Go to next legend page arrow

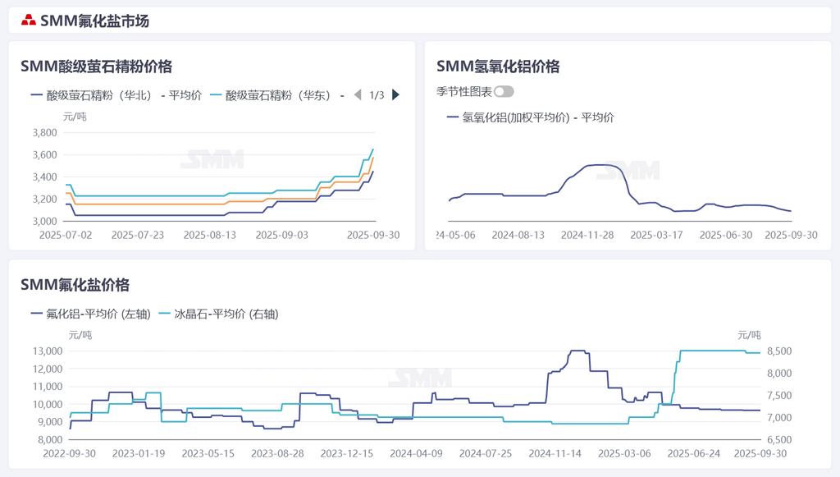396,95
